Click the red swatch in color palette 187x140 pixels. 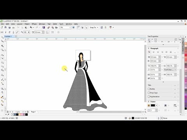[186, 55]
